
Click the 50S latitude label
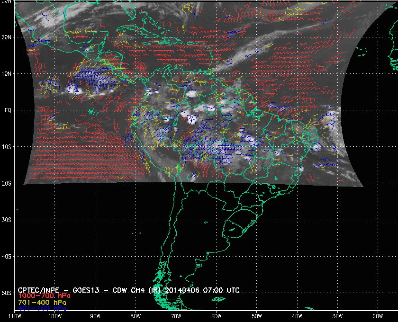(7, 293)
